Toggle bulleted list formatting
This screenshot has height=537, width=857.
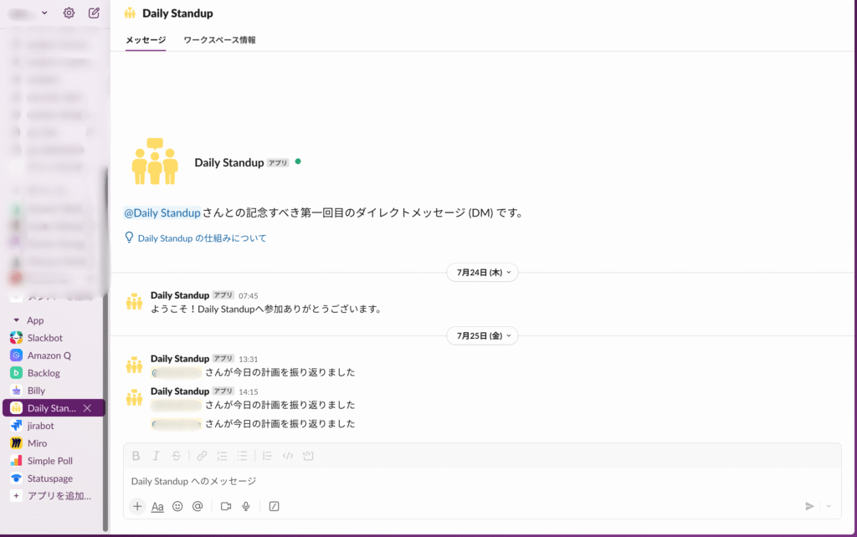(x=242, y=456)
